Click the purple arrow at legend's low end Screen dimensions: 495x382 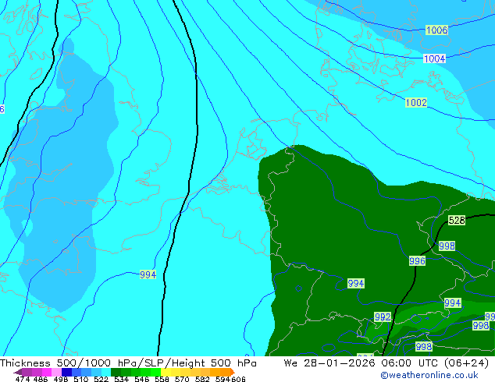click(x=18, y=372)
